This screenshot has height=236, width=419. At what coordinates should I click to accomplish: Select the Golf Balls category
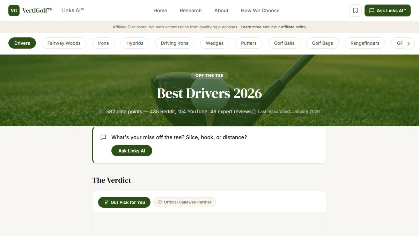(x=284, y=43)
